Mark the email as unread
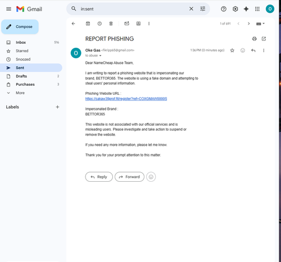 pos(127,24)
